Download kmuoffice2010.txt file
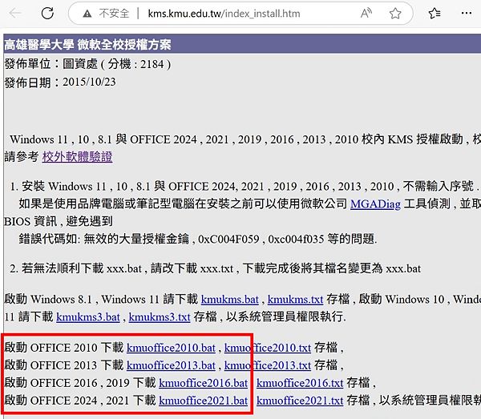The width and height of the screenshot is (481, 419). point(267,348)
